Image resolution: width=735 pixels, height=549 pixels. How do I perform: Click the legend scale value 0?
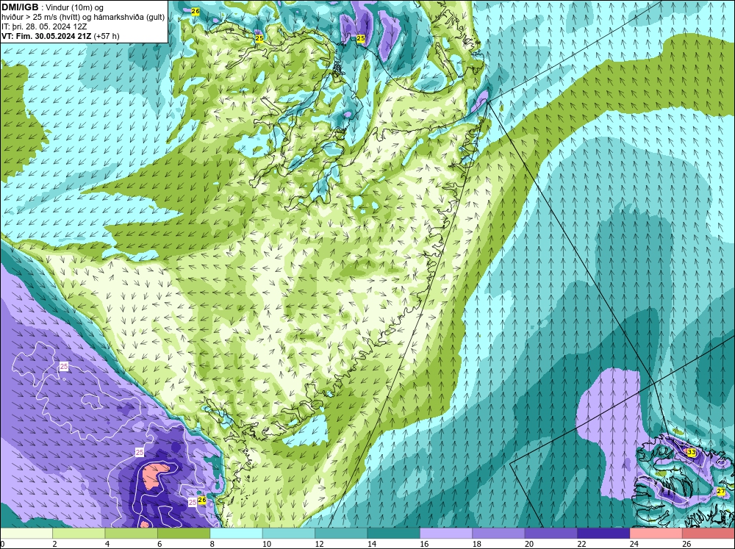point(2,544)
